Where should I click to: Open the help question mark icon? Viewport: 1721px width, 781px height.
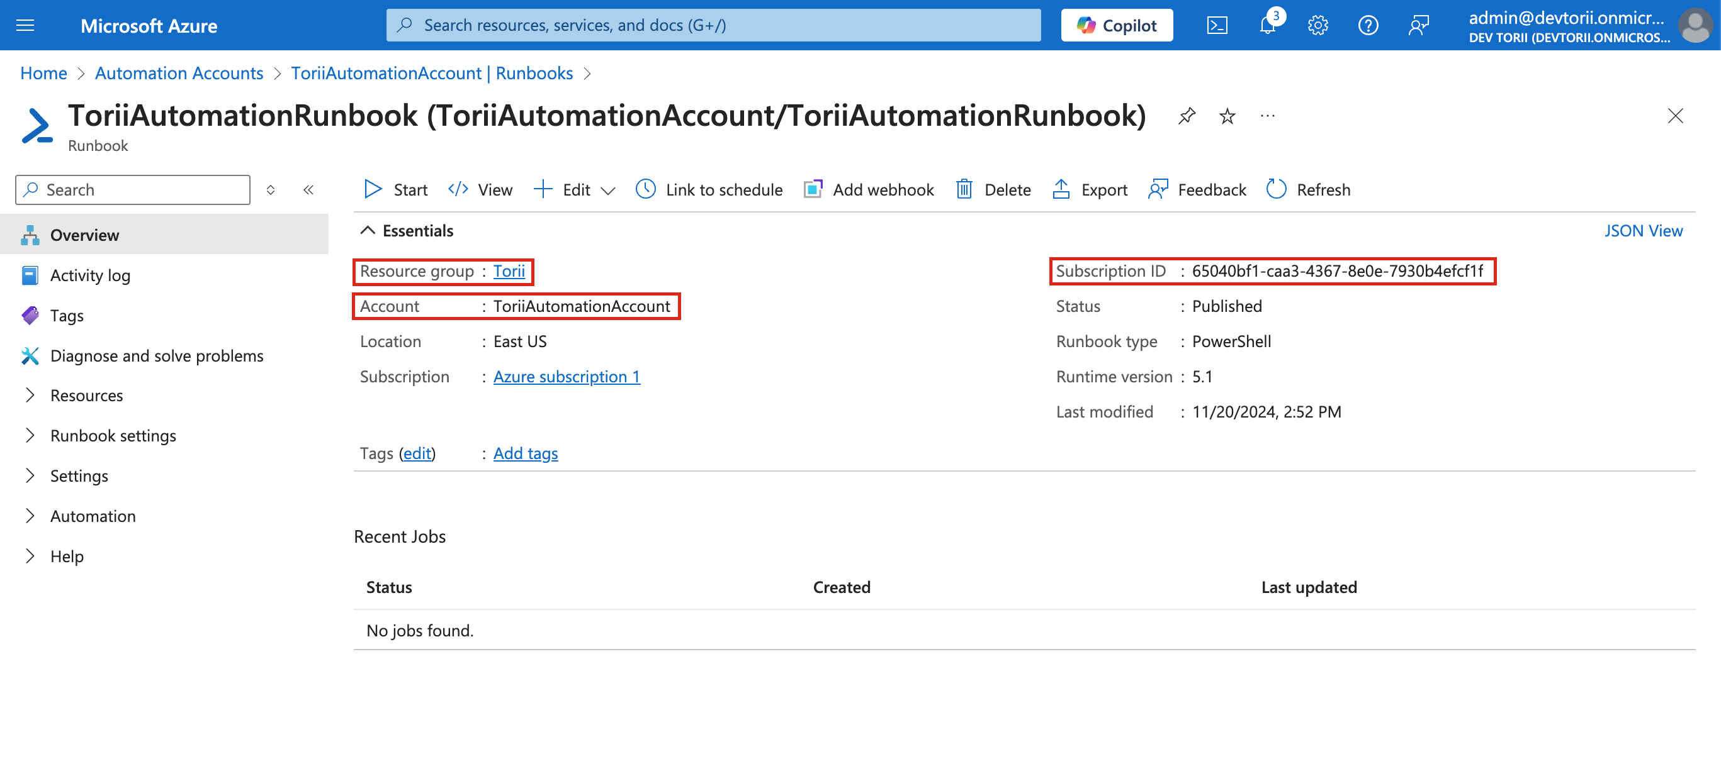(x=1368, y=25)
